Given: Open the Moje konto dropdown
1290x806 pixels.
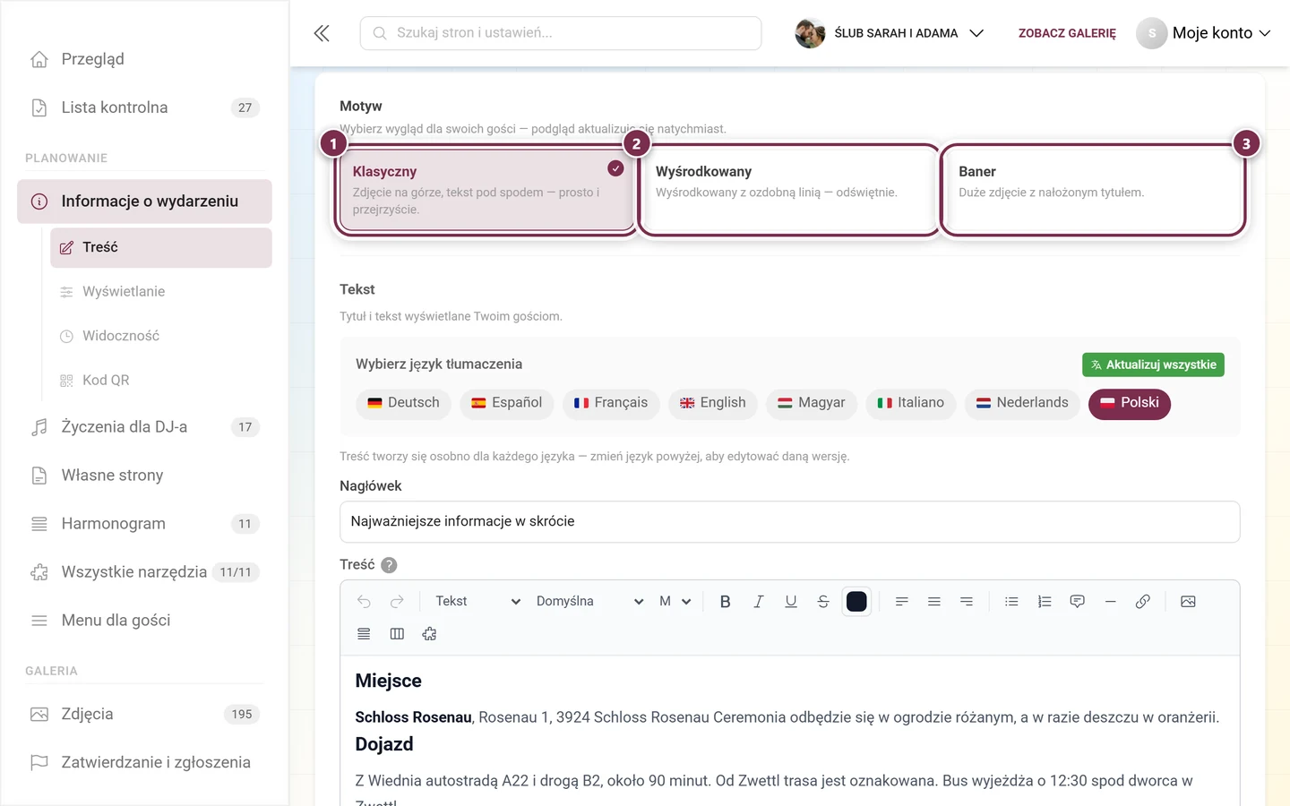Looking at the screenshot, I should (x=1204, y=33).
